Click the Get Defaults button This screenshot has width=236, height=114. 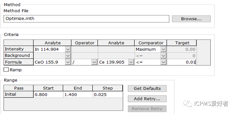(x=147, y=88)
